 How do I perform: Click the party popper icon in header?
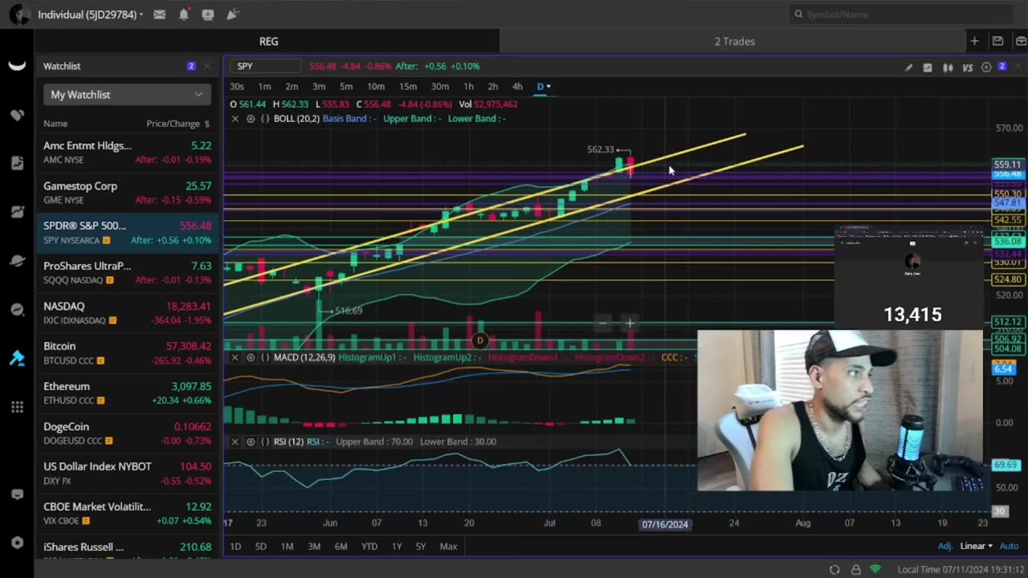232,14
